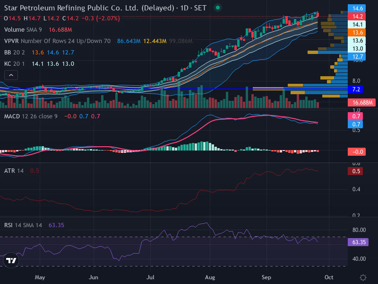Click the 86.643M VPVR up volume value
The height and width of the screenshot is (284, 378).
(129, 41)
